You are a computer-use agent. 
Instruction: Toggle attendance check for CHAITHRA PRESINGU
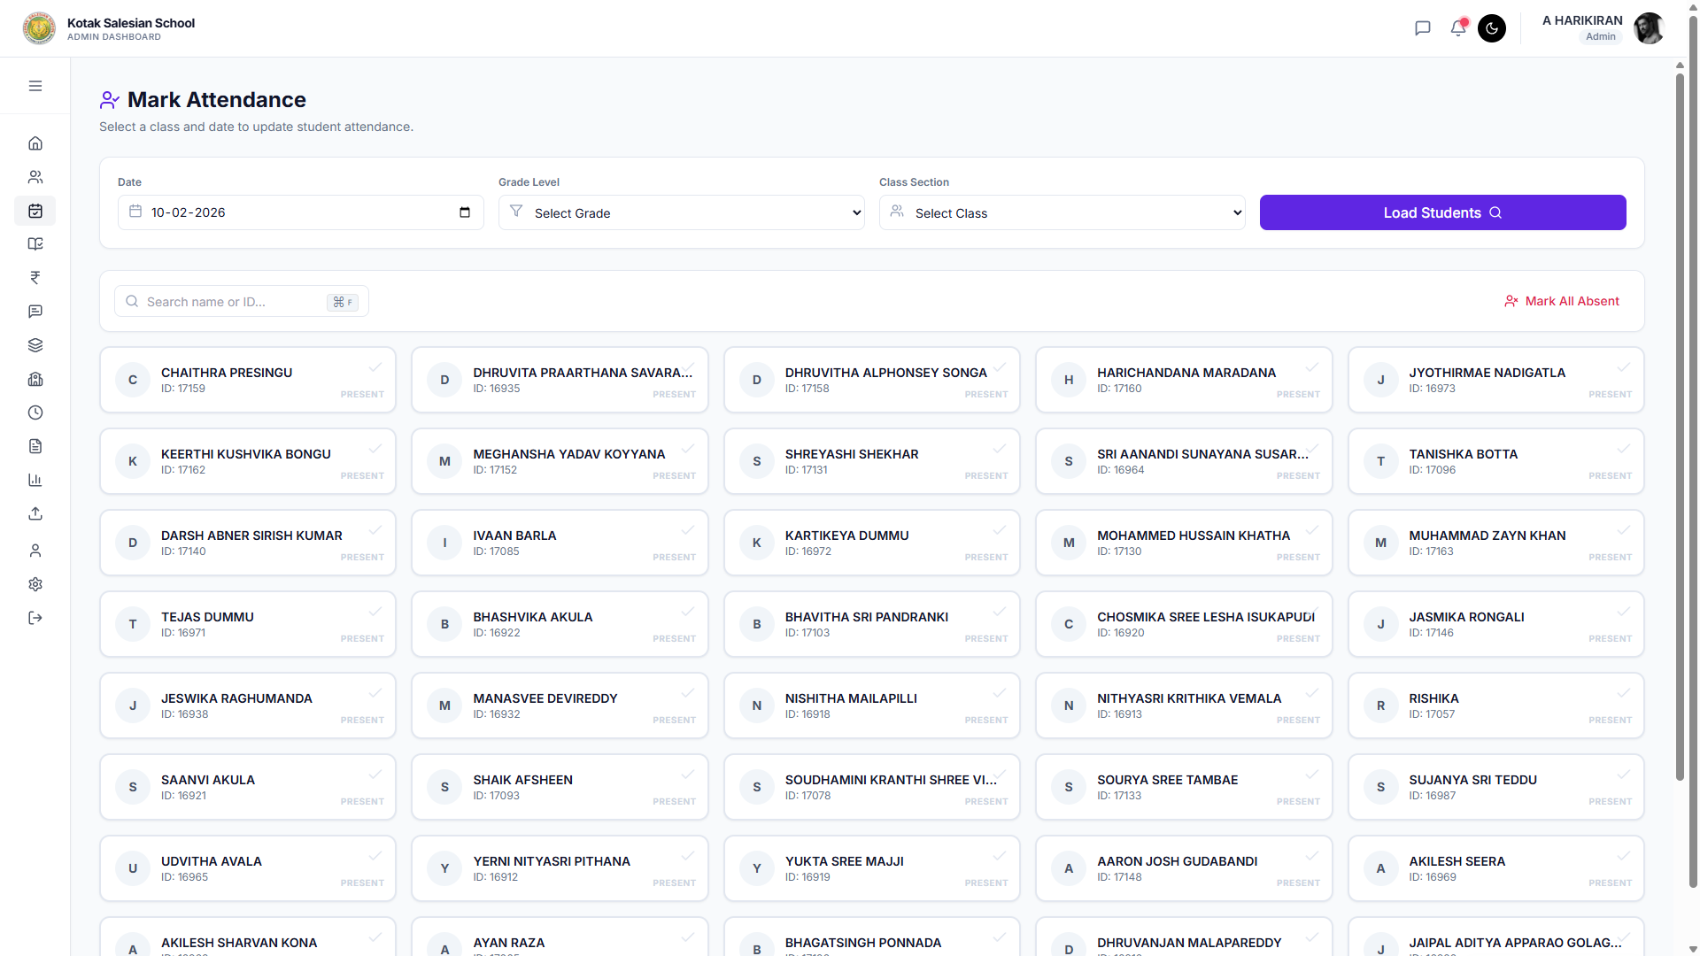pos(375,367)
